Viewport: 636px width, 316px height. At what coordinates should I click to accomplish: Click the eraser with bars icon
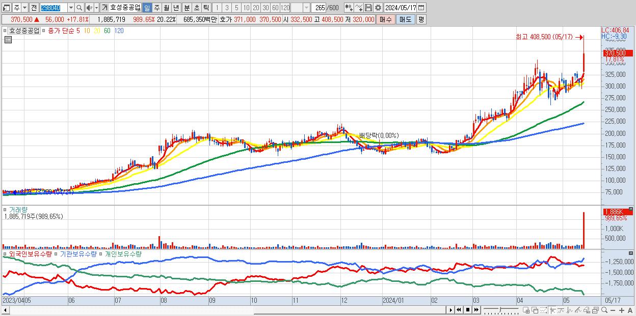pos(587,310)
